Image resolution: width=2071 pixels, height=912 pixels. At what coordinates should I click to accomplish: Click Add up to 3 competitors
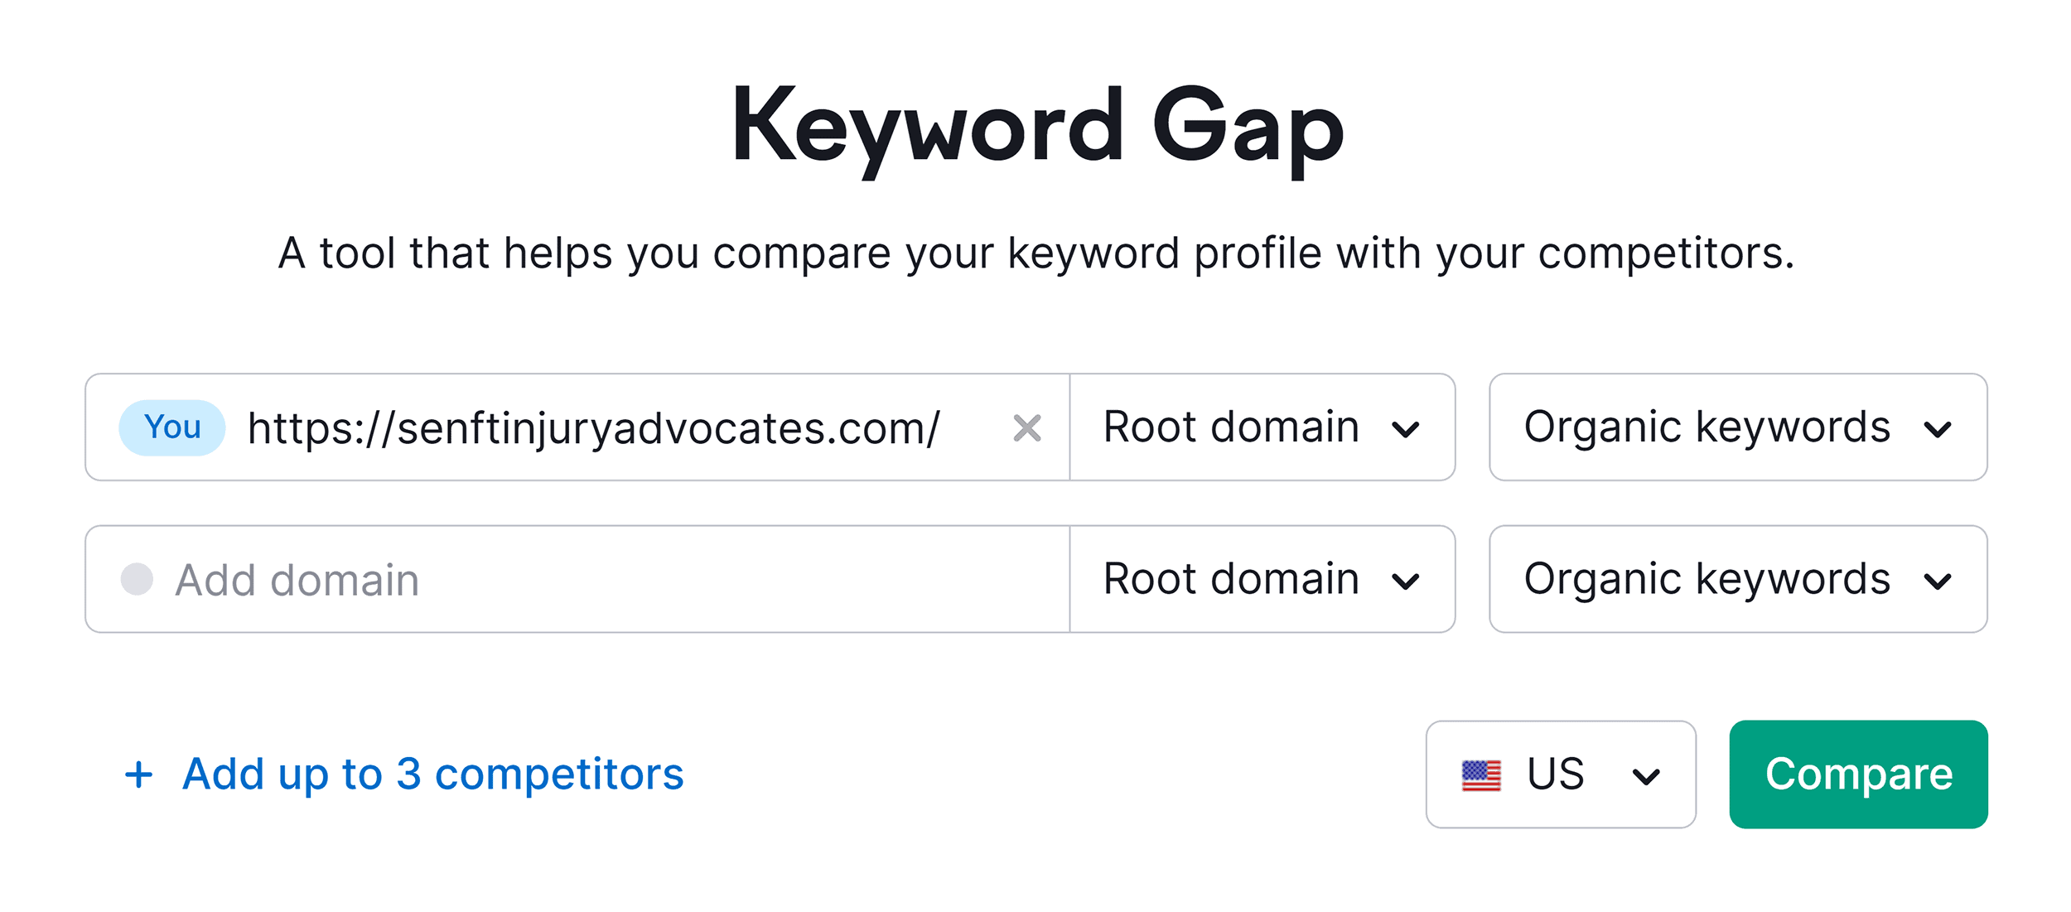[432, 774]
